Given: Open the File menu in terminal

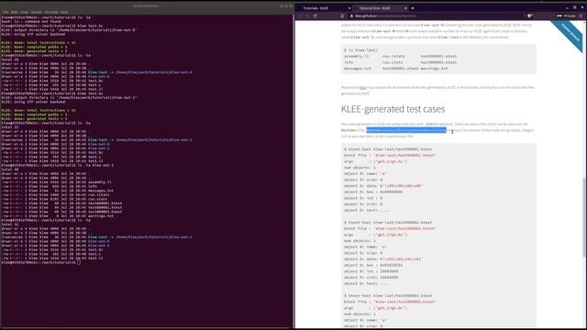Looking at the screenshot, I should point(6,12).
